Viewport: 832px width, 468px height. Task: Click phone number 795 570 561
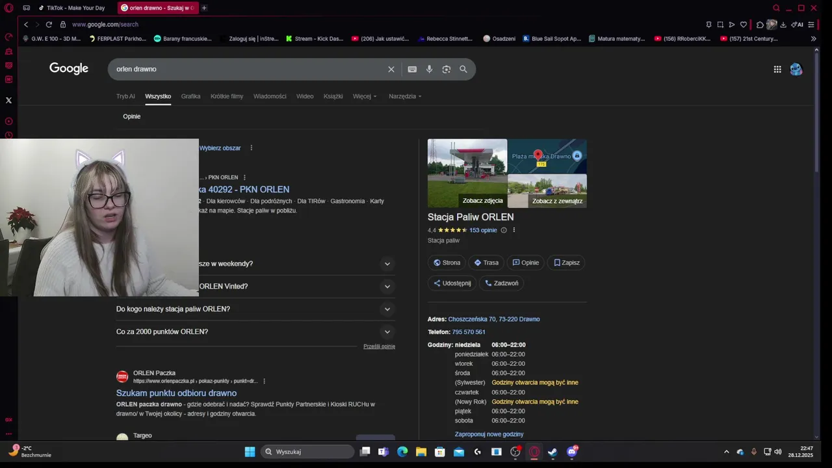469,332
